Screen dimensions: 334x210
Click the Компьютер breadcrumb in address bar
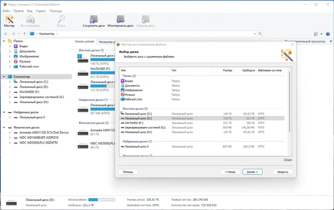[x=47, y=34]
